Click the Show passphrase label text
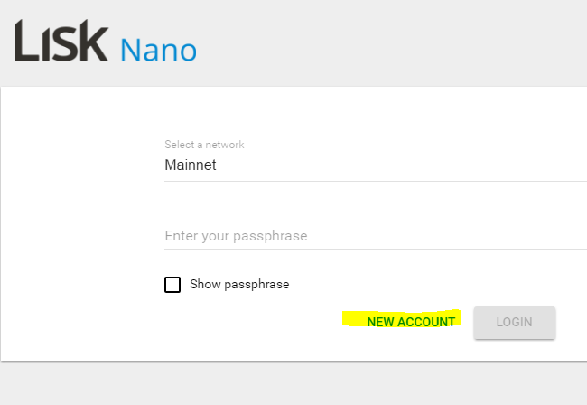The height and width of the screenshot is (405, 587). pyautogui.click(x=239, y=285)
